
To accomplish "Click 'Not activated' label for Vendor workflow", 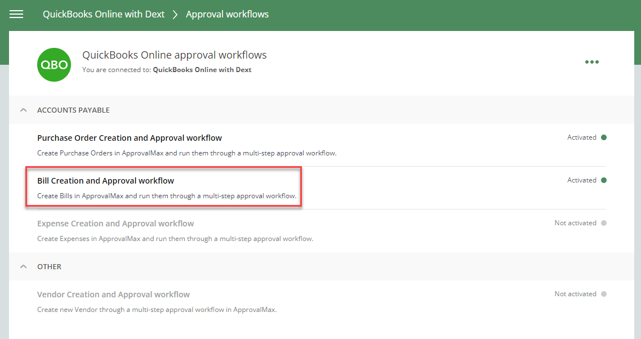I will (x=575, y=294).
